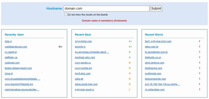
Task: Open fw.assistemas.com.br link
Action: (156, 52)
